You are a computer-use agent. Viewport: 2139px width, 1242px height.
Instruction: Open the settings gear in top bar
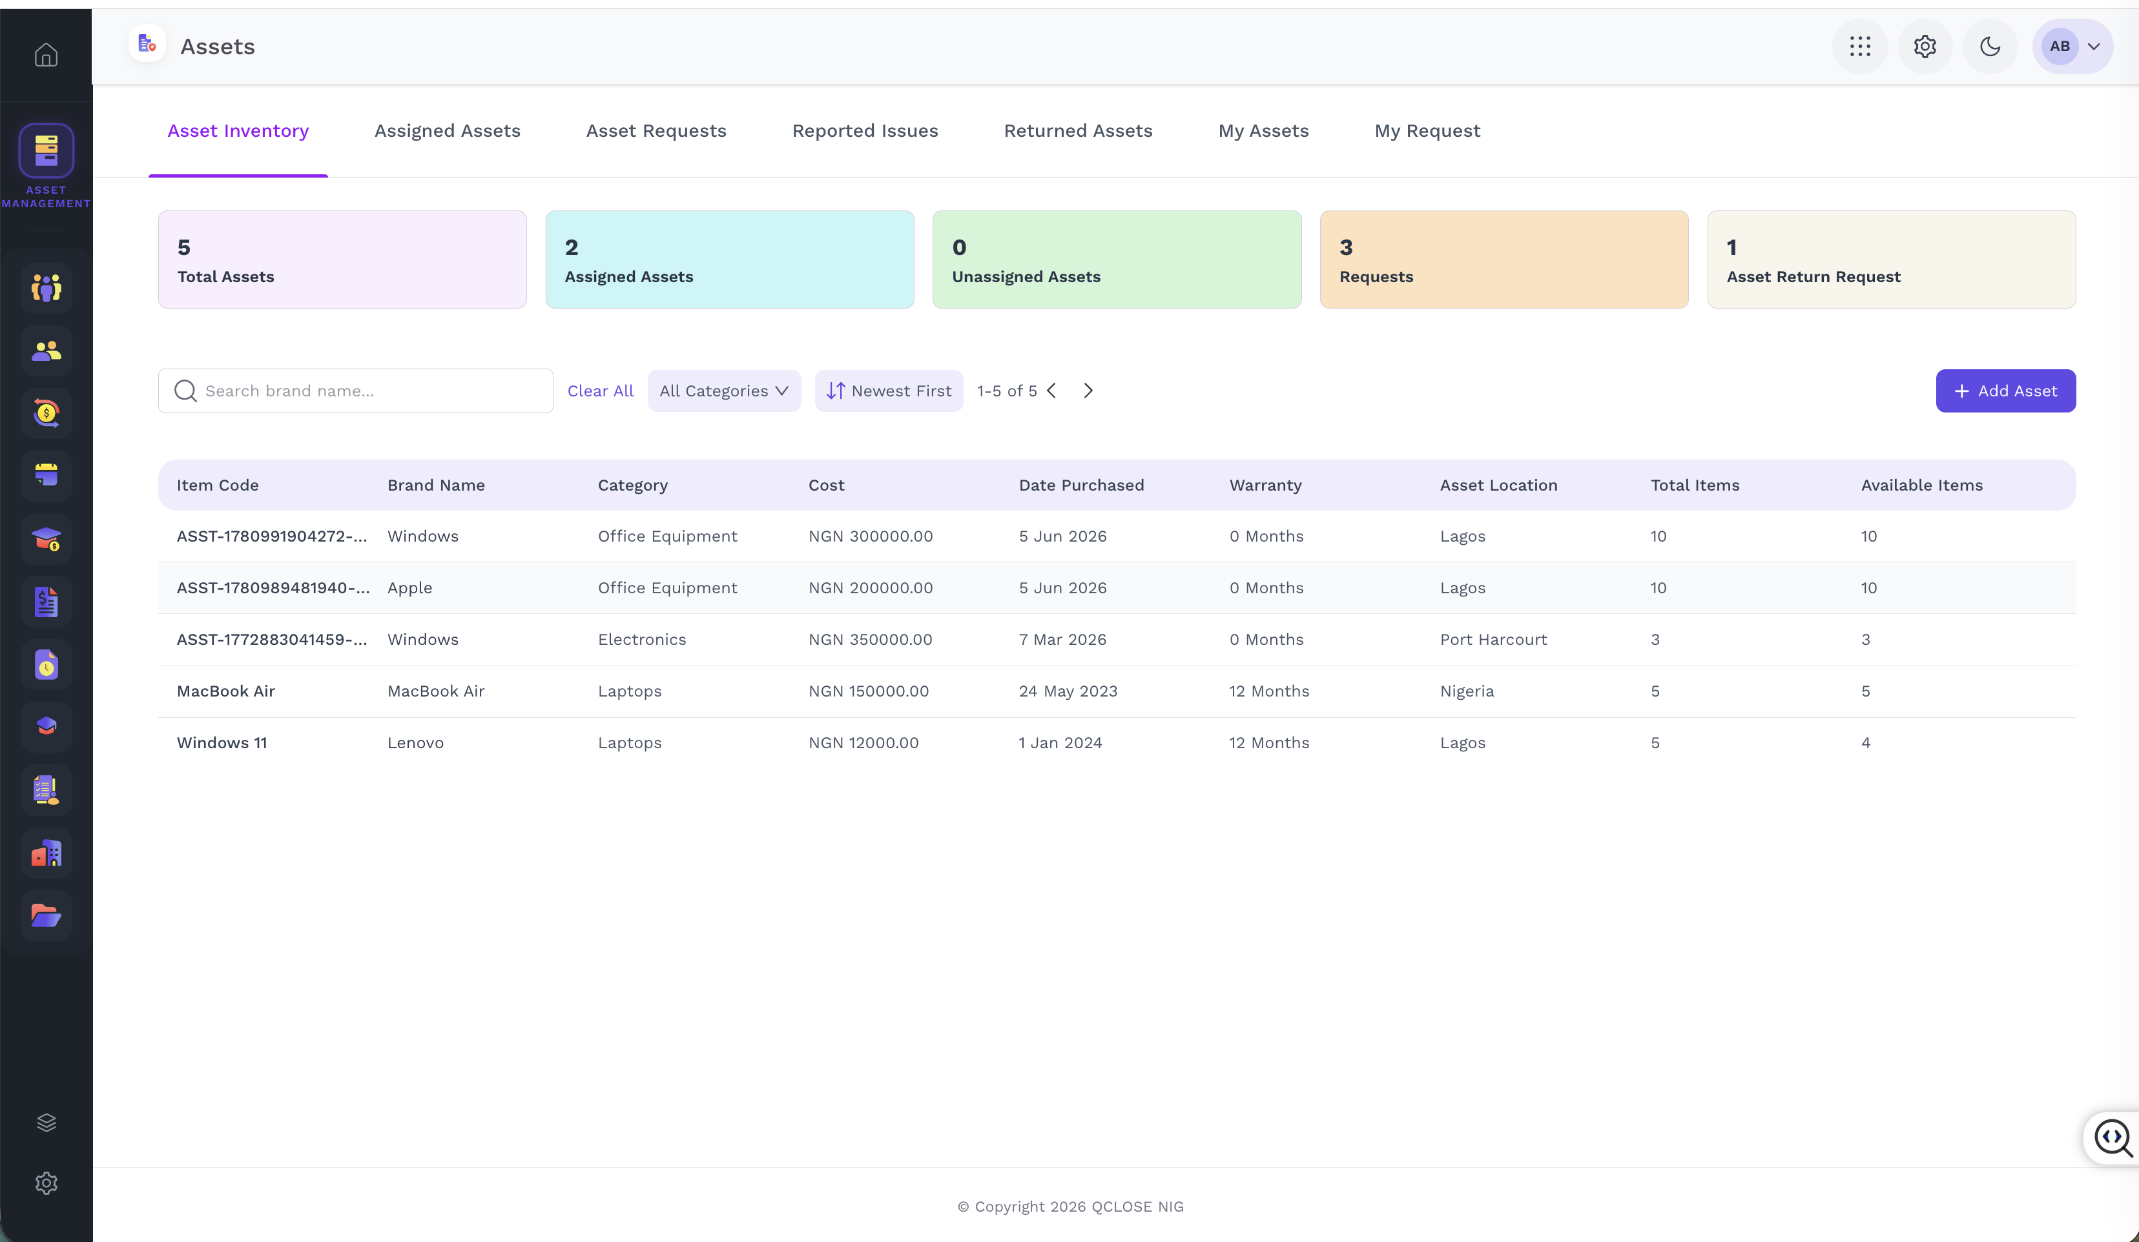(1925, 46)
